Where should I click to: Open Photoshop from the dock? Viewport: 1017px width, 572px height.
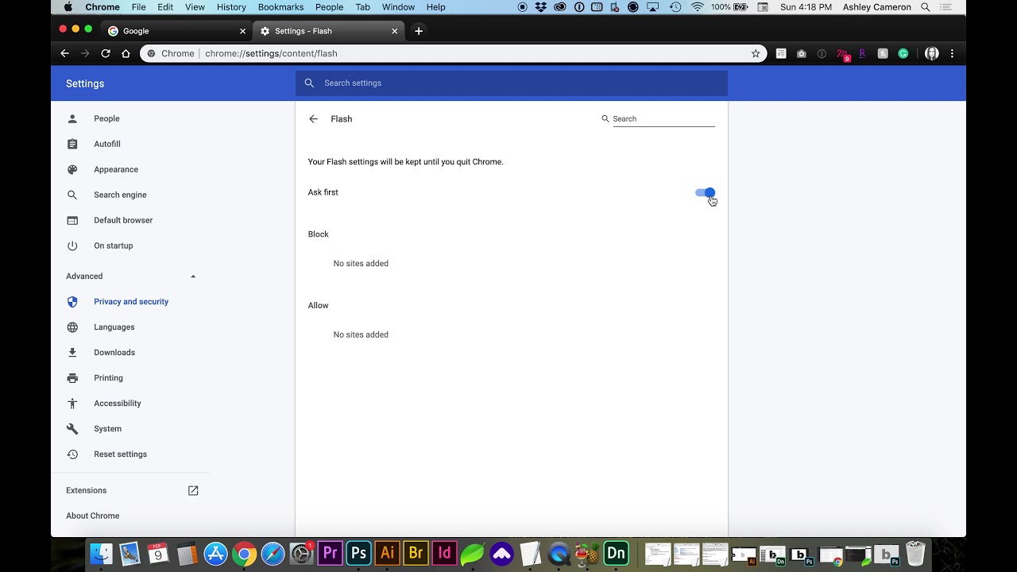tap(358, 553)
